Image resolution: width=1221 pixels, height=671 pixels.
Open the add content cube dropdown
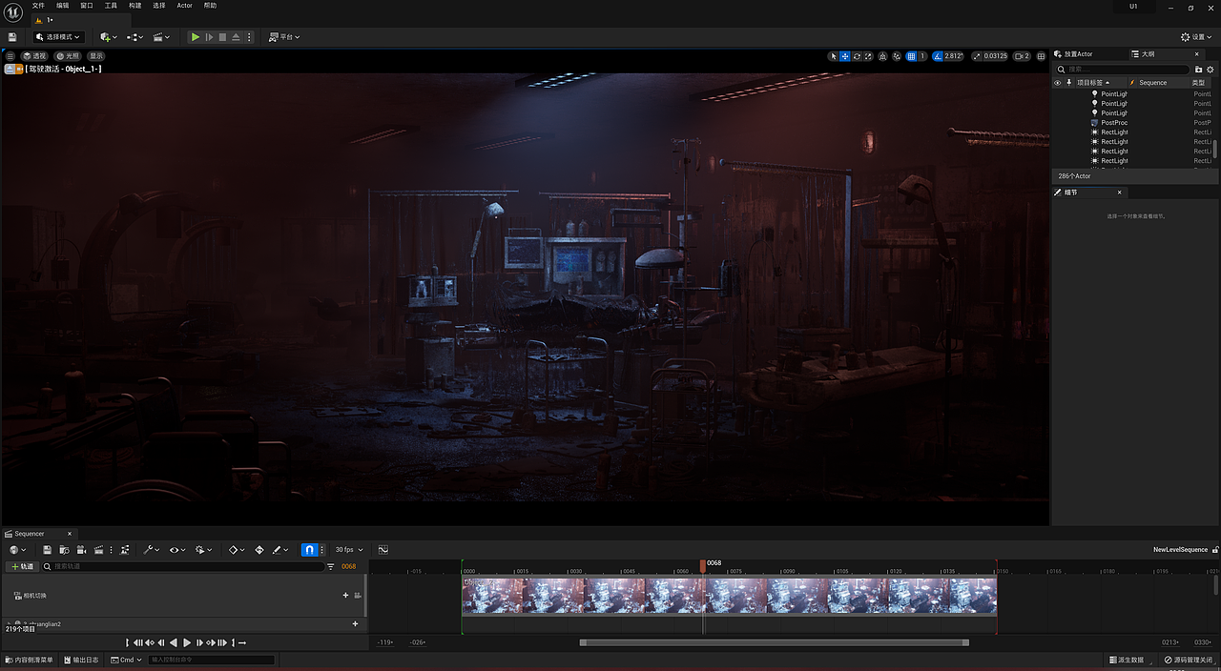pos(108,37)
